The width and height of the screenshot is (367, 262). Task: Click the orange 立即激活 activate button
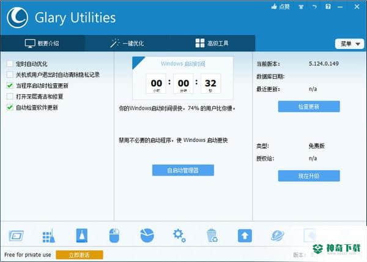coord(80,255)
